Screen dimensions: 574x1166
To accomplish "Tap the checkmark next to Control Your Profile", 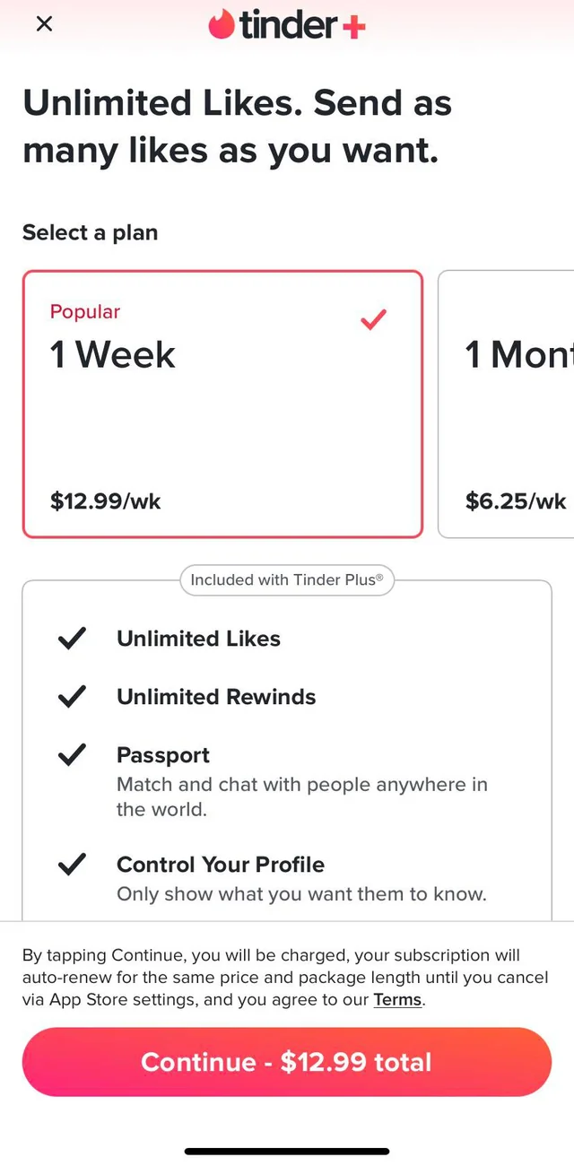I will (x=72, y=865).
